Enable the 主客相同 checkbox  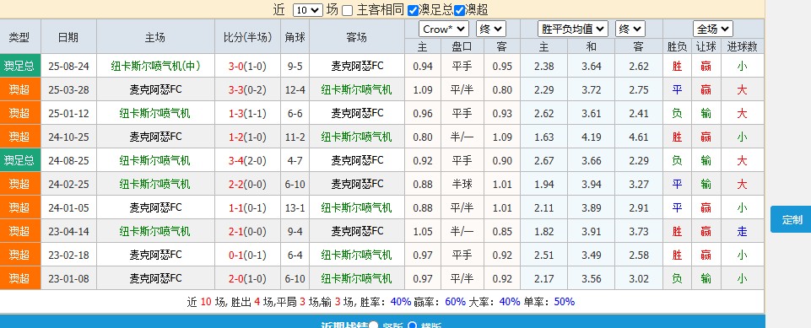tap(348, 10)
